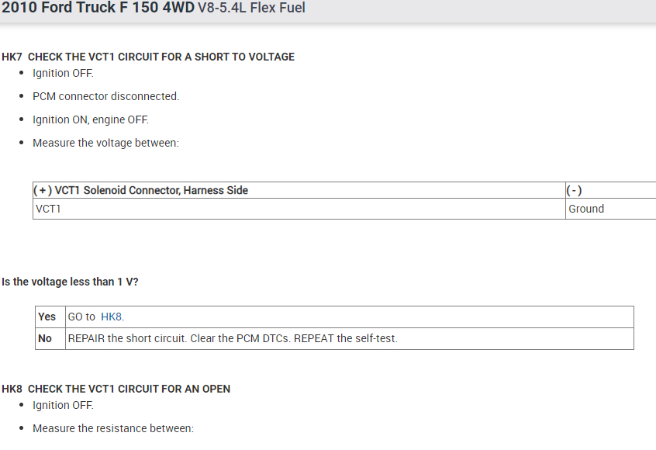
Task: Click the PCM connector disconnected step
Action: (105, 96)
